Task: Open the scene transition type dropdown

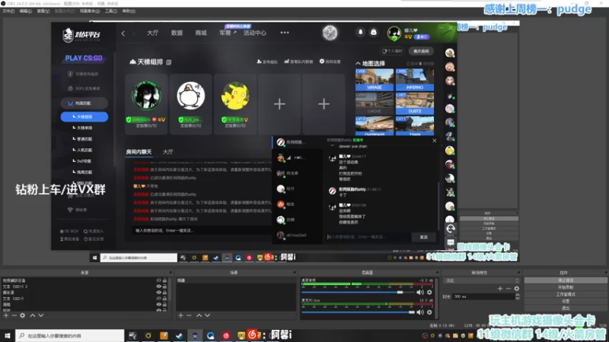Action: point(481,280)
